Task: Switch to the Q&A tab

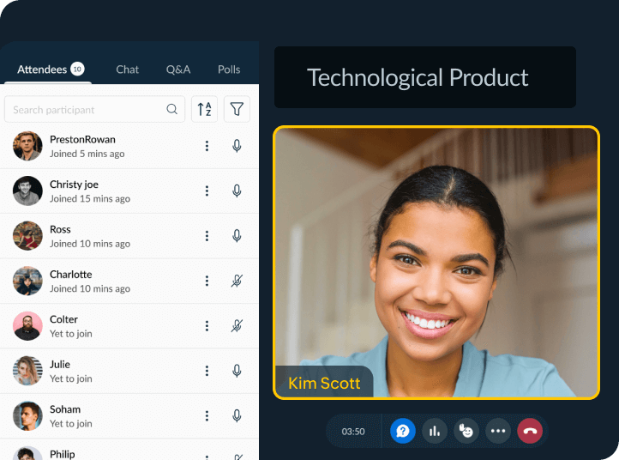Action: click(x=178, y=70)
